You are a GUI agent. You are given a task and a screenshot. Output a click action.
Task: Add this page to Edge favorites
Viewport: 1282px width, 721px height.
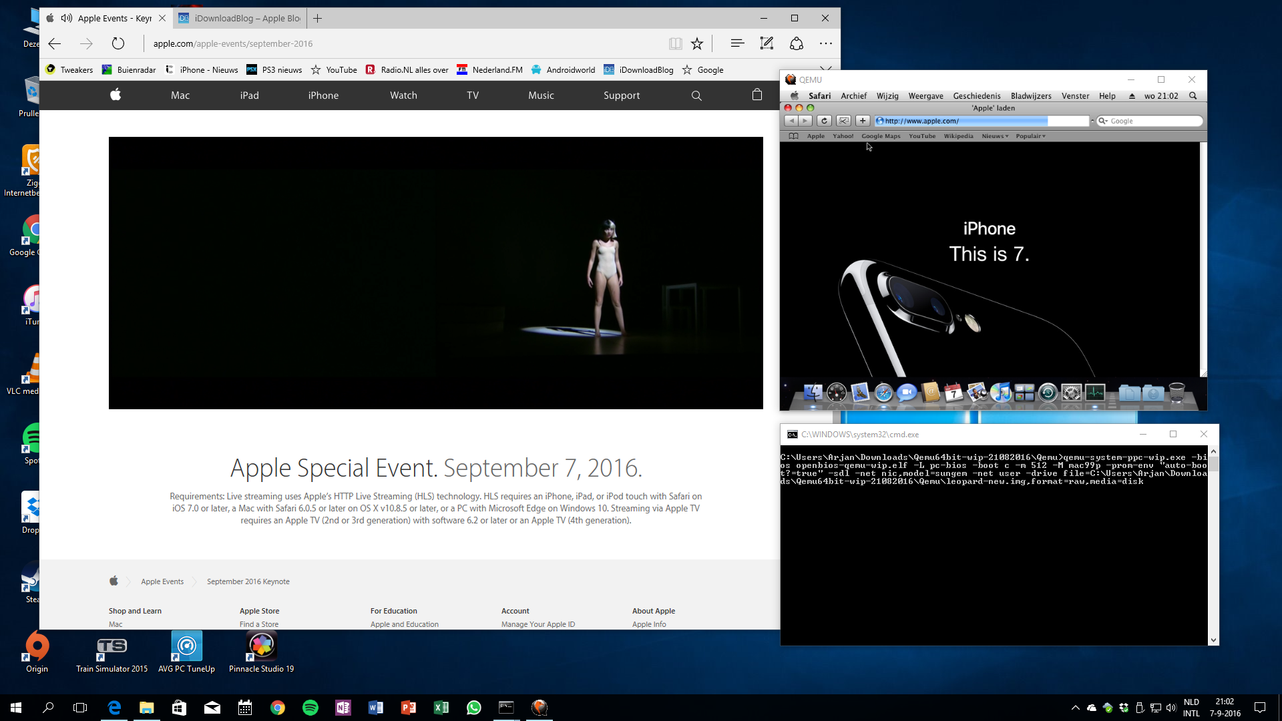pos(697,43)
